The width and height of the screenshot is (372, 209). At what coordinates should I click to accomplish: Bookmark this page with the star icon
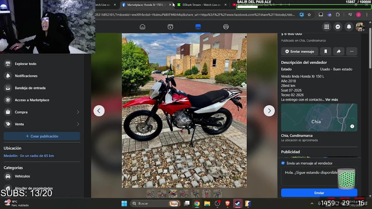pos(309,15)
